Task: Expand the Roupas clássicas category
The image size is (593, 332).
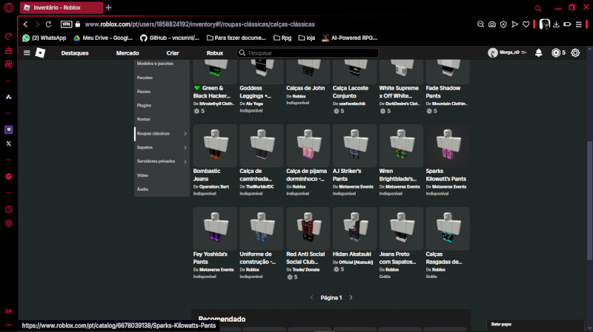Action: point(185,134)
